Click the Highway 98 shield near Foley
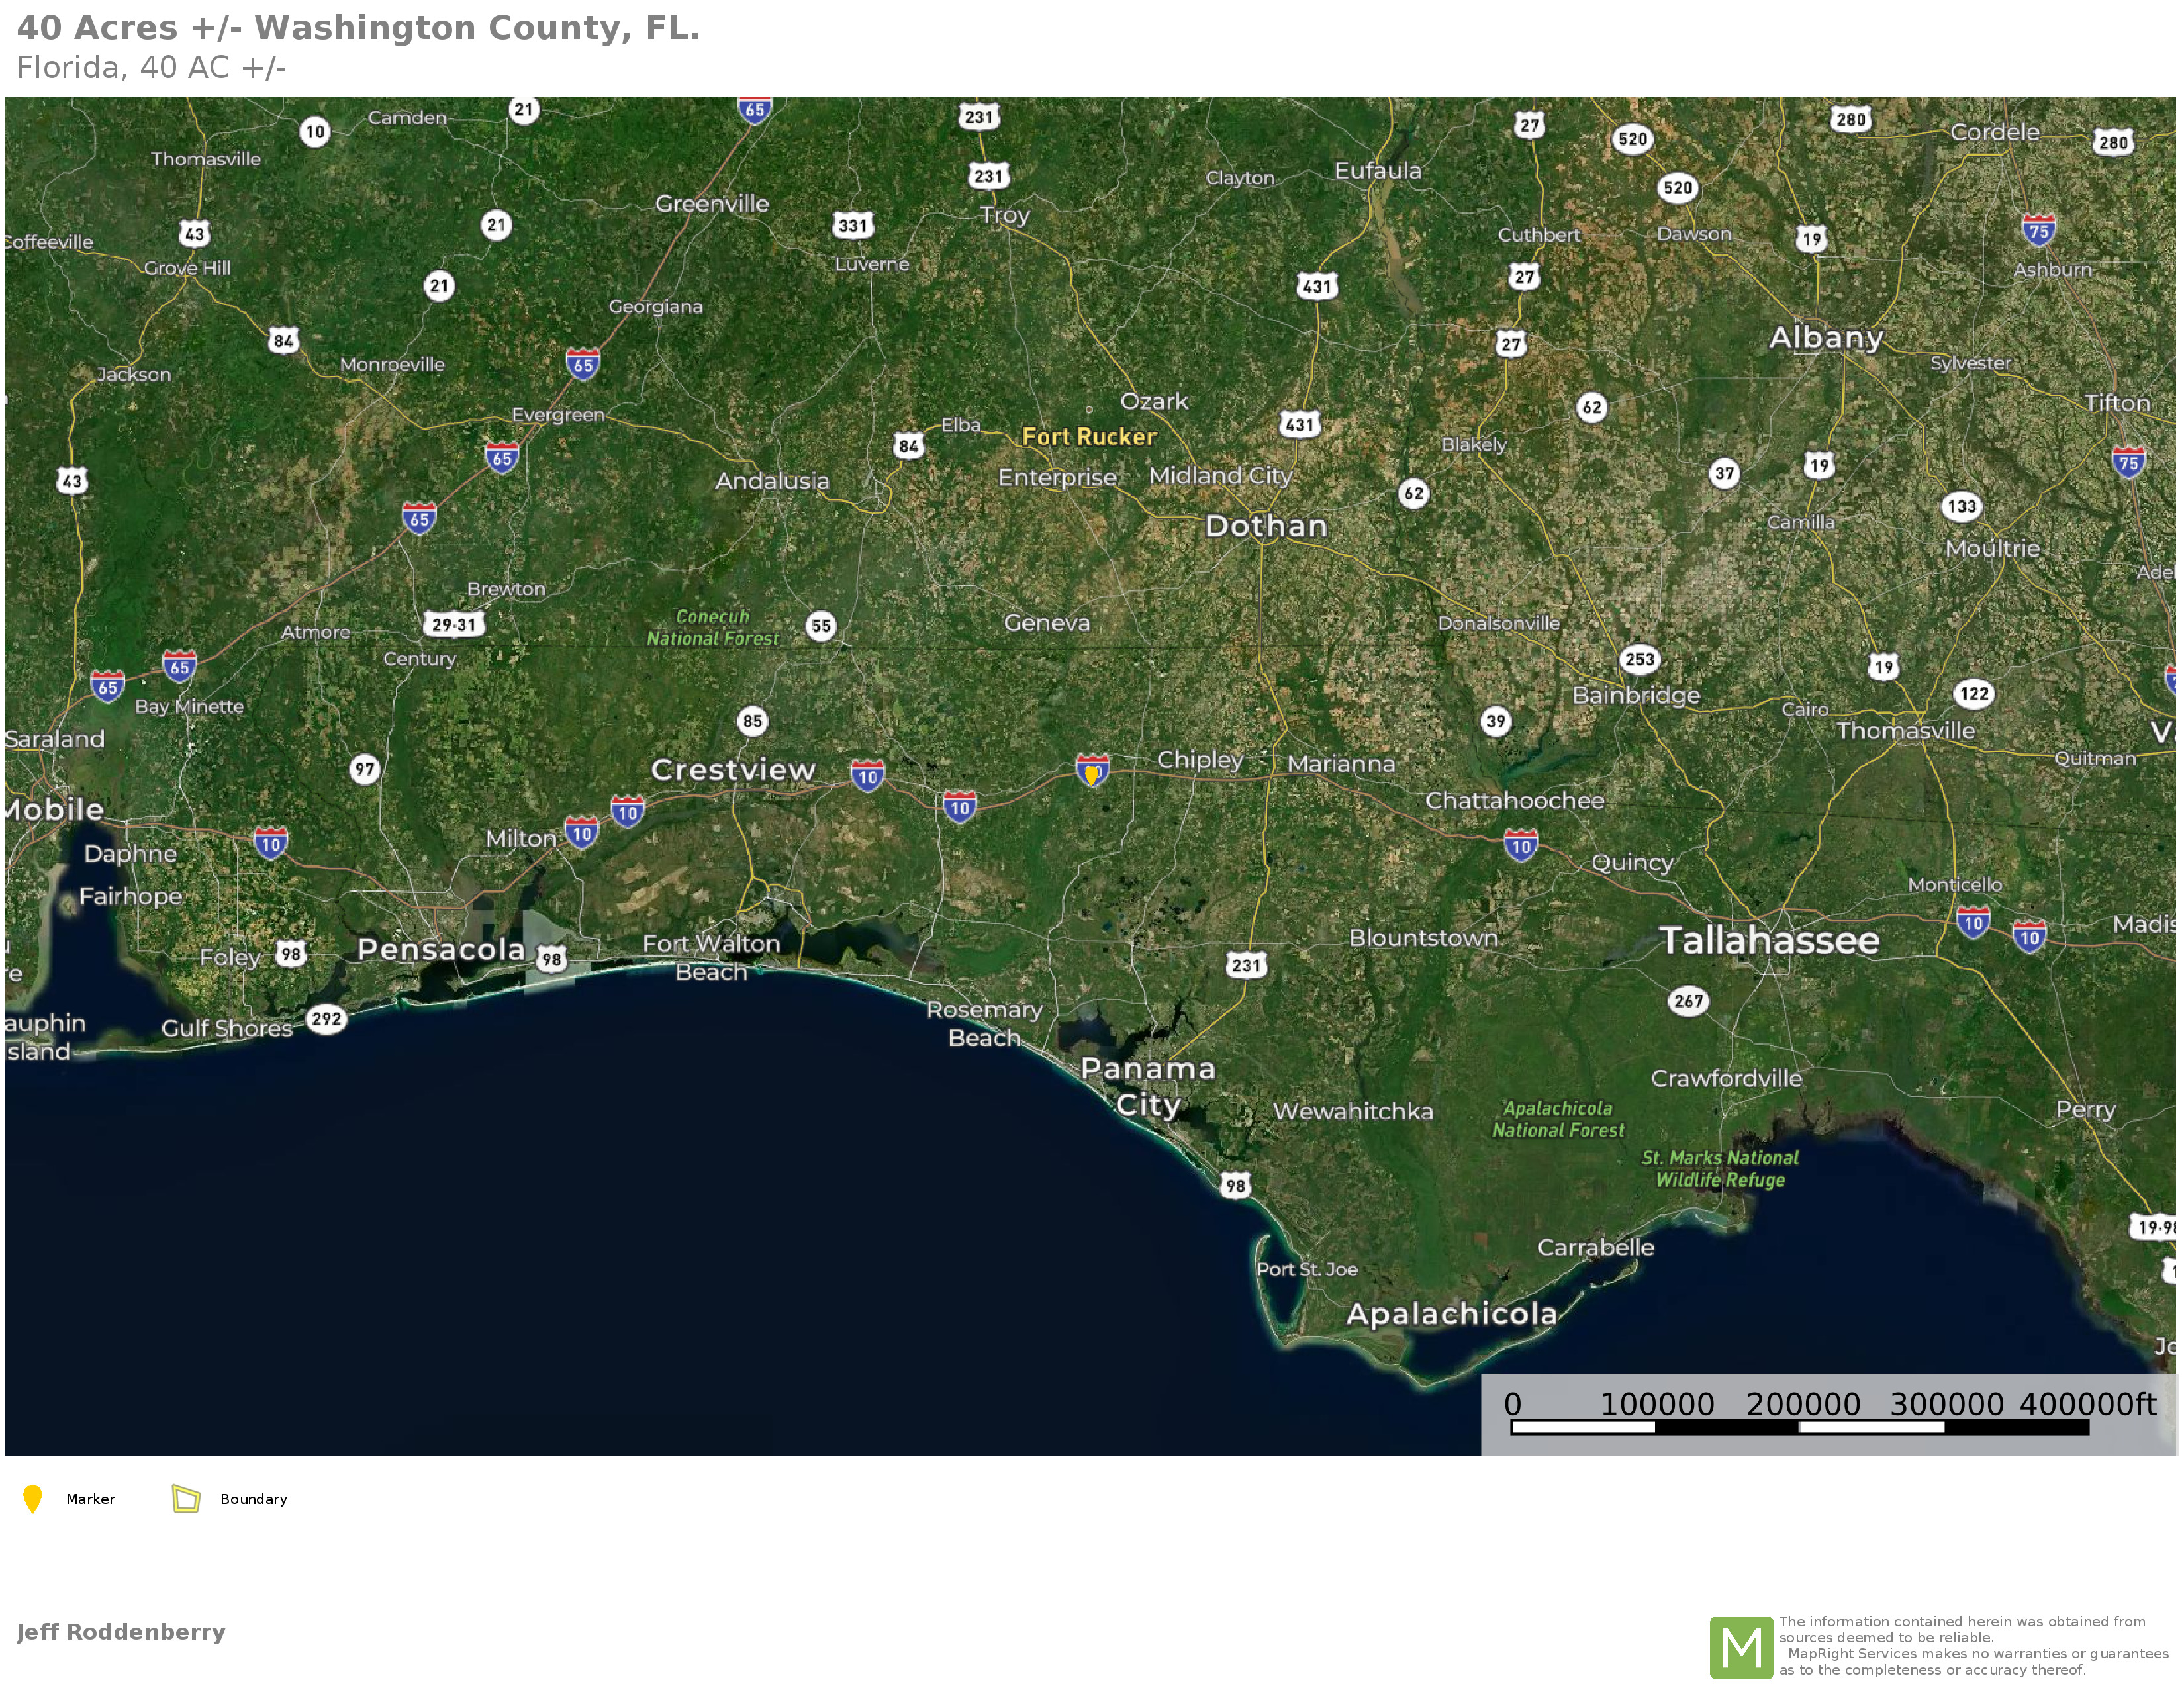Screen dimensions: 2184x1688 (x=290, y=954)
